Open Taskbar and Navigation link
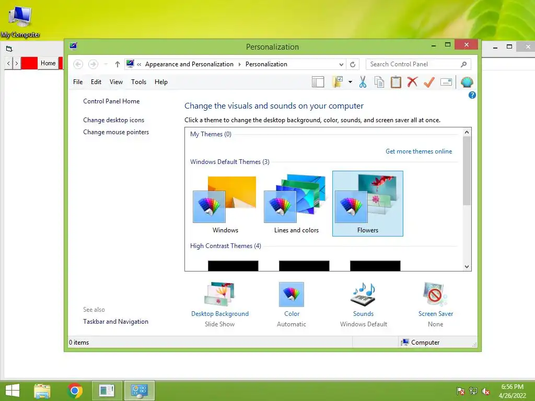 tap(115, 322)
